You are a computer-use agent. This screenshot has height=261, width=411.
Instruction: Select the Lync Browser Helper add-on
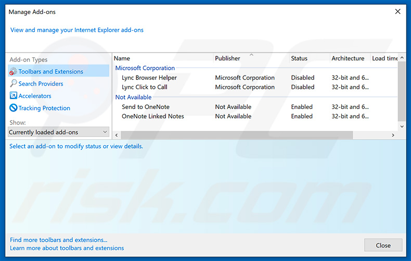149,78
